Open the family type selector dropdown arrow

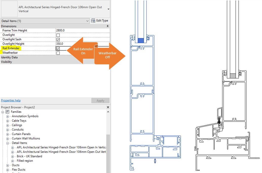point(108,9)
